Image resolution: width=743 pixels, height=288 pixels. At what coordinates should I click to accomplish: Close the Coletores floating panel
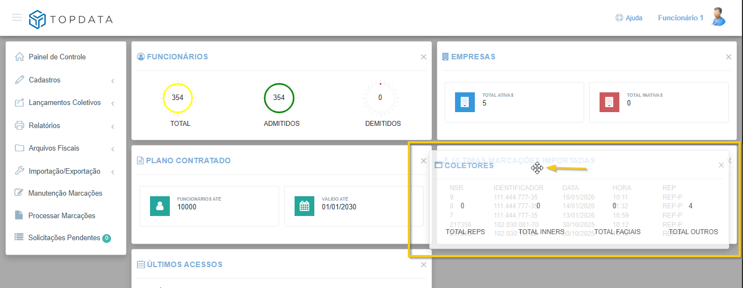[x=721, y=165]
